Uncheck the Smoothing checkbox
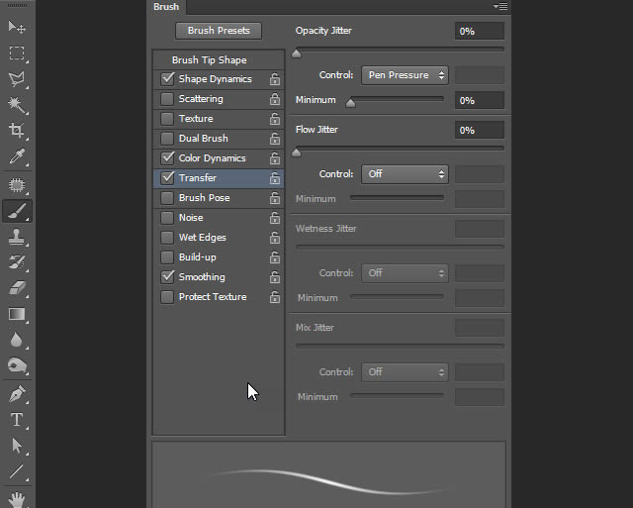The height and width of the screenshot is (508, 633). [x=167, y=277]
